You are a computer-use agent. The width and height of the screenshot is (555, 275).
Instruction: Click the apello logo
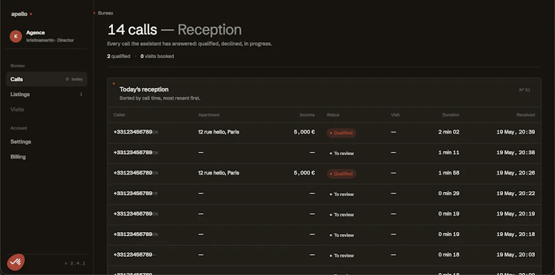pyautogui.click(x=22, y=14)
